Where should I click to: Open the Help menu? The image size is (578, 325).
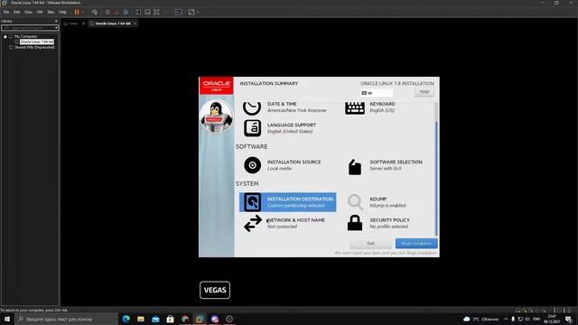click(62, 12)
